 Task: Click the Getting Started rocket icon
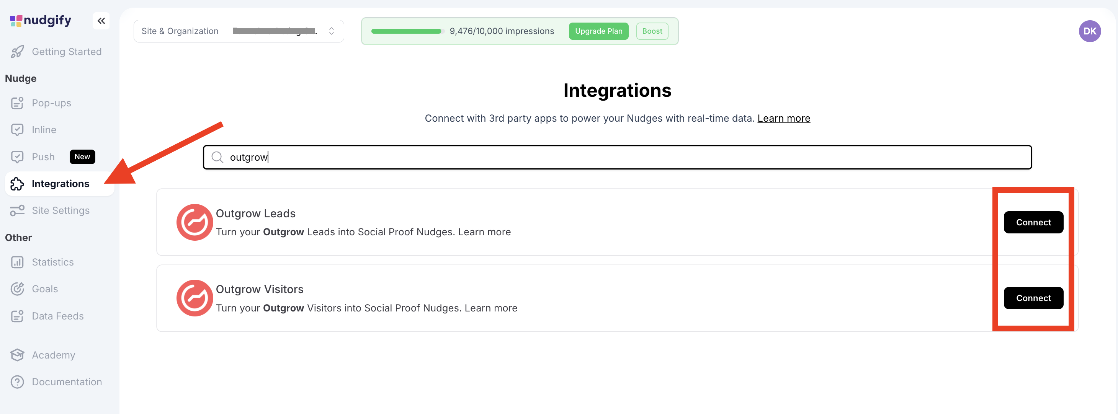pos(17,52)
